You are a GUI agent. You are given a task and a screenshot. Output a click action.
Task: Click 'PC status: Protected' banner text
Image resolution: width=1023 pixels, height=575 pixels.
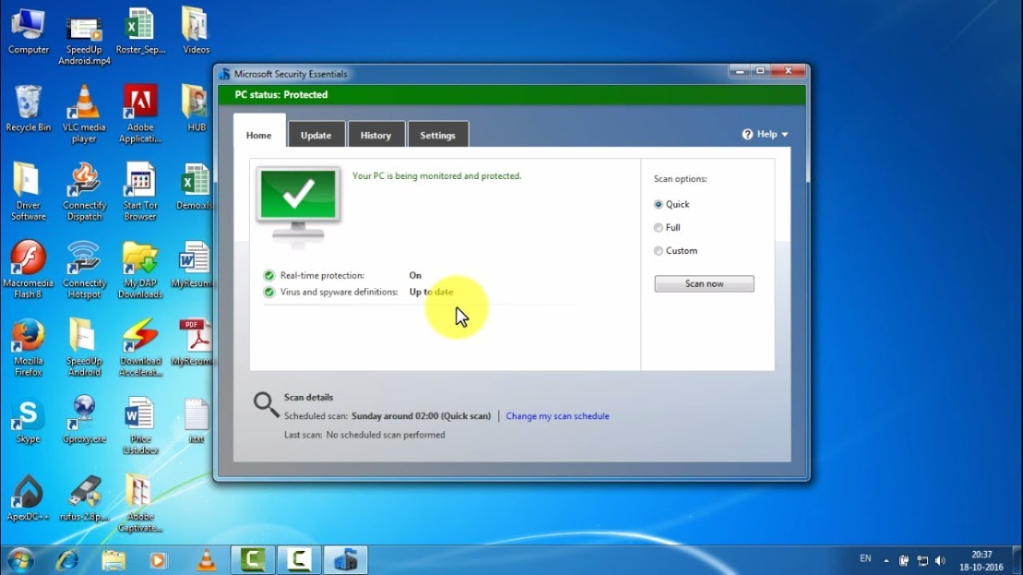click(x=281, y=94)
